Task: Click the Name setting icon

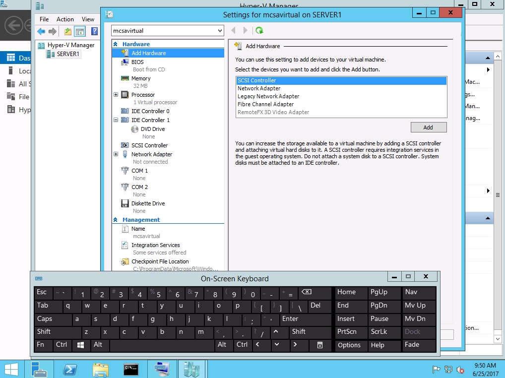Action: point(125,229)
